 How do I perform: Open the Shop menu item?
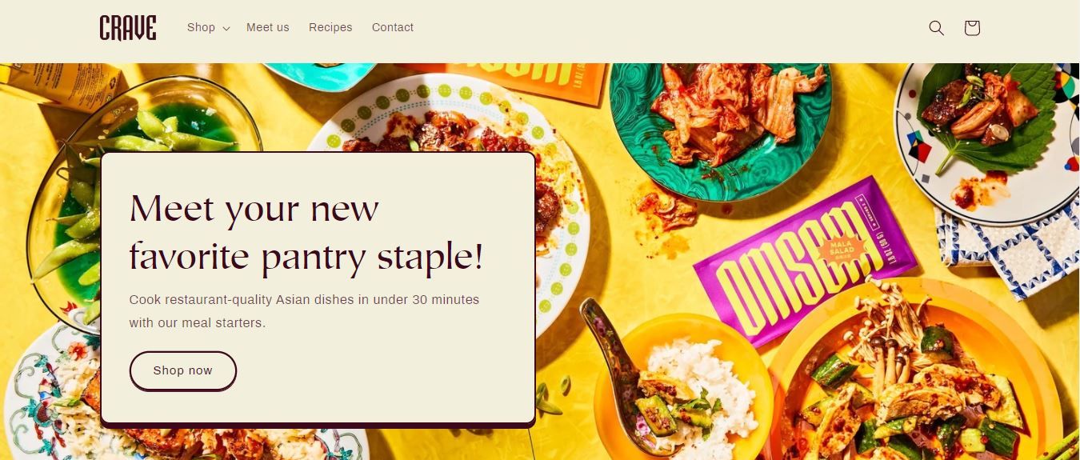pyautogui.click(x=201, y=27)
